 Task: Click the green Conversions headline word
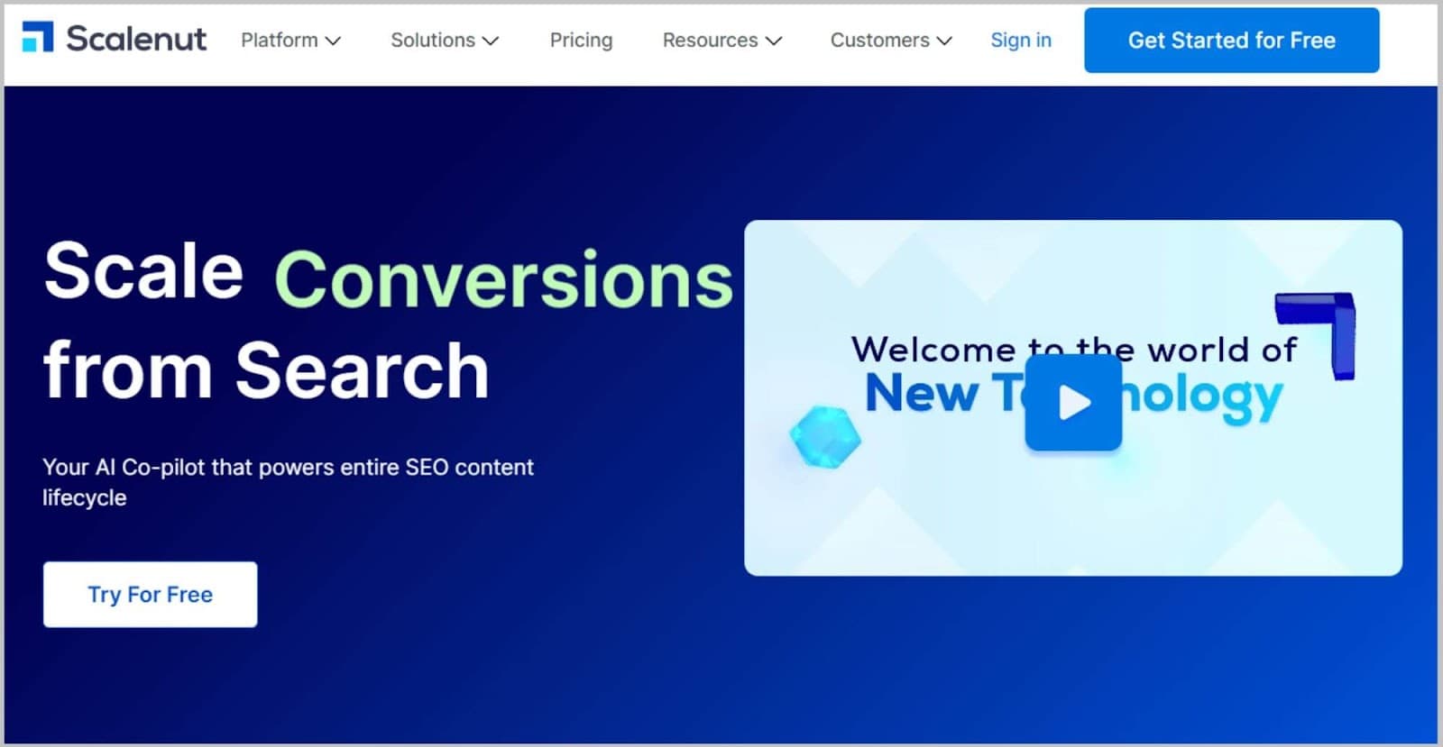point(503,279)
